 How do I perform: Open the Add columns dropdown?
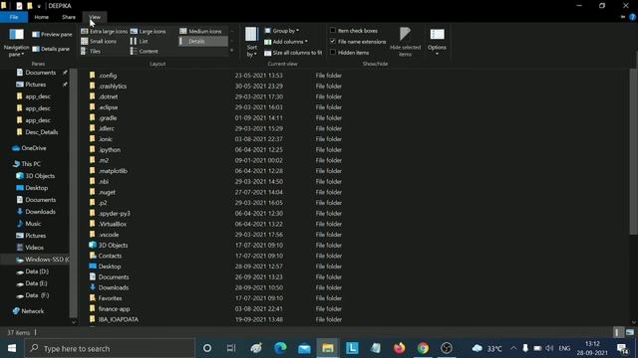pyautogui.click(x=286, y=42)
